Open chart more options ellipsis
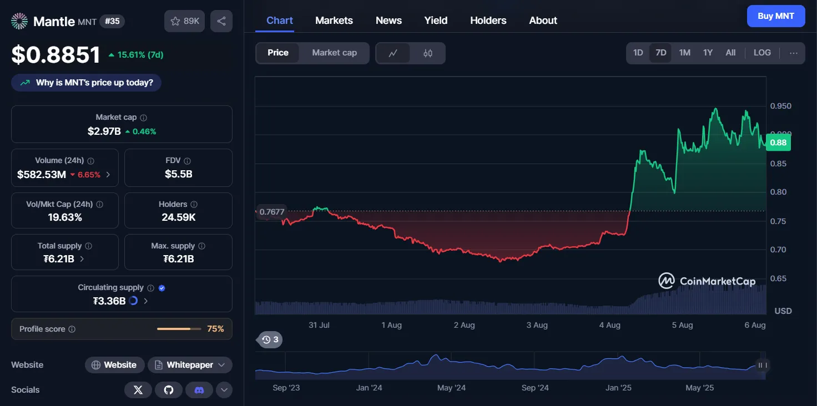 794,53
